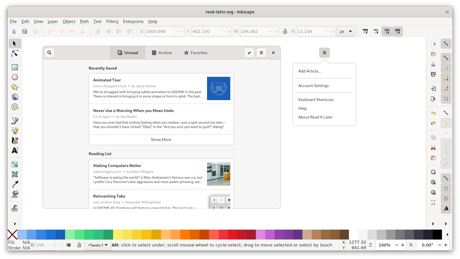Increase the zoom percentage

403,245
